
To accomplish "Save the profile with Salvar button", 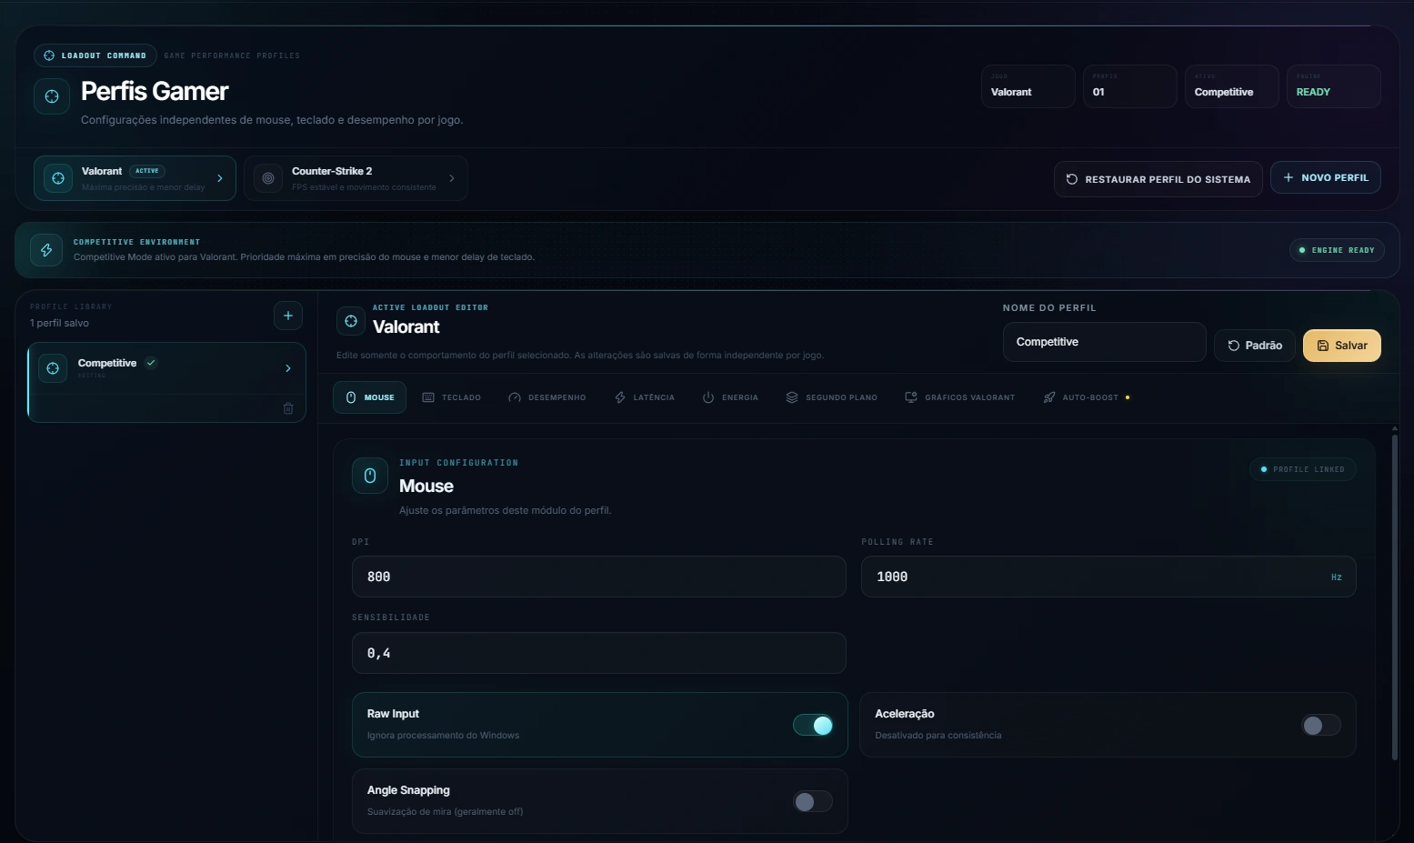I will [x=1342, y=346].
